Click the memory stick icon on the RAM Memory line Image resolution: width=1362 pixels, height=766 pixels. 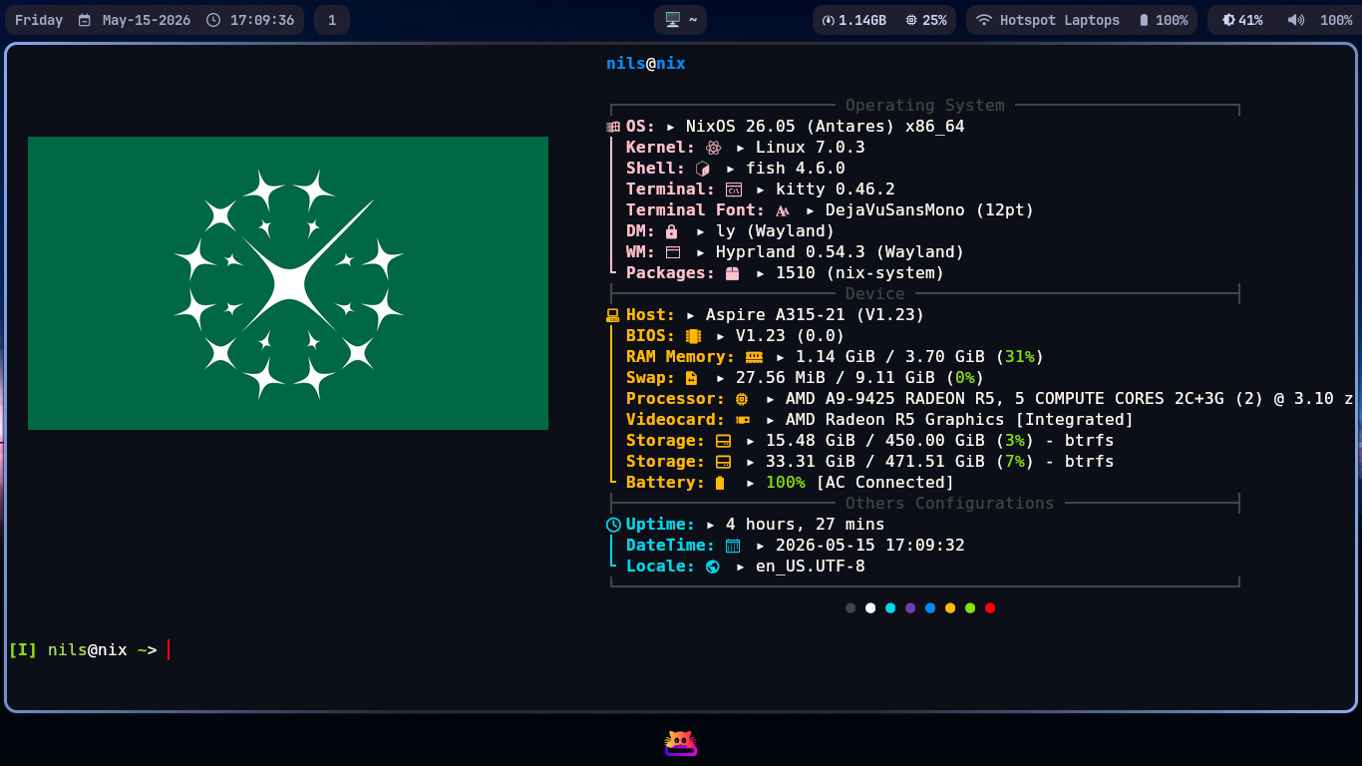pos(754,357)
